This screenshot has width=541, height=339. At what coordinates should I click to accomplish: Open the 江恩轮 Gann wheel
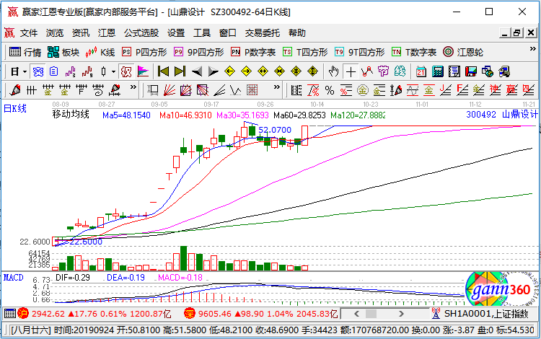[463, 52]
